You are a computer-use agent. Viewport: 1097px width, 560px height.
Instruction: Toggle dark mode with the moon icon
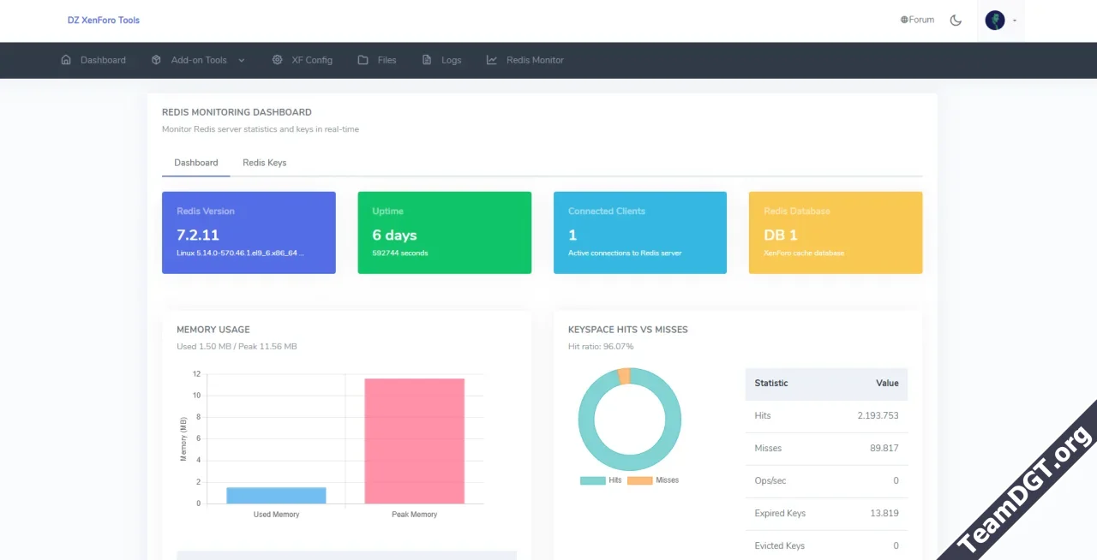(956, 20)
